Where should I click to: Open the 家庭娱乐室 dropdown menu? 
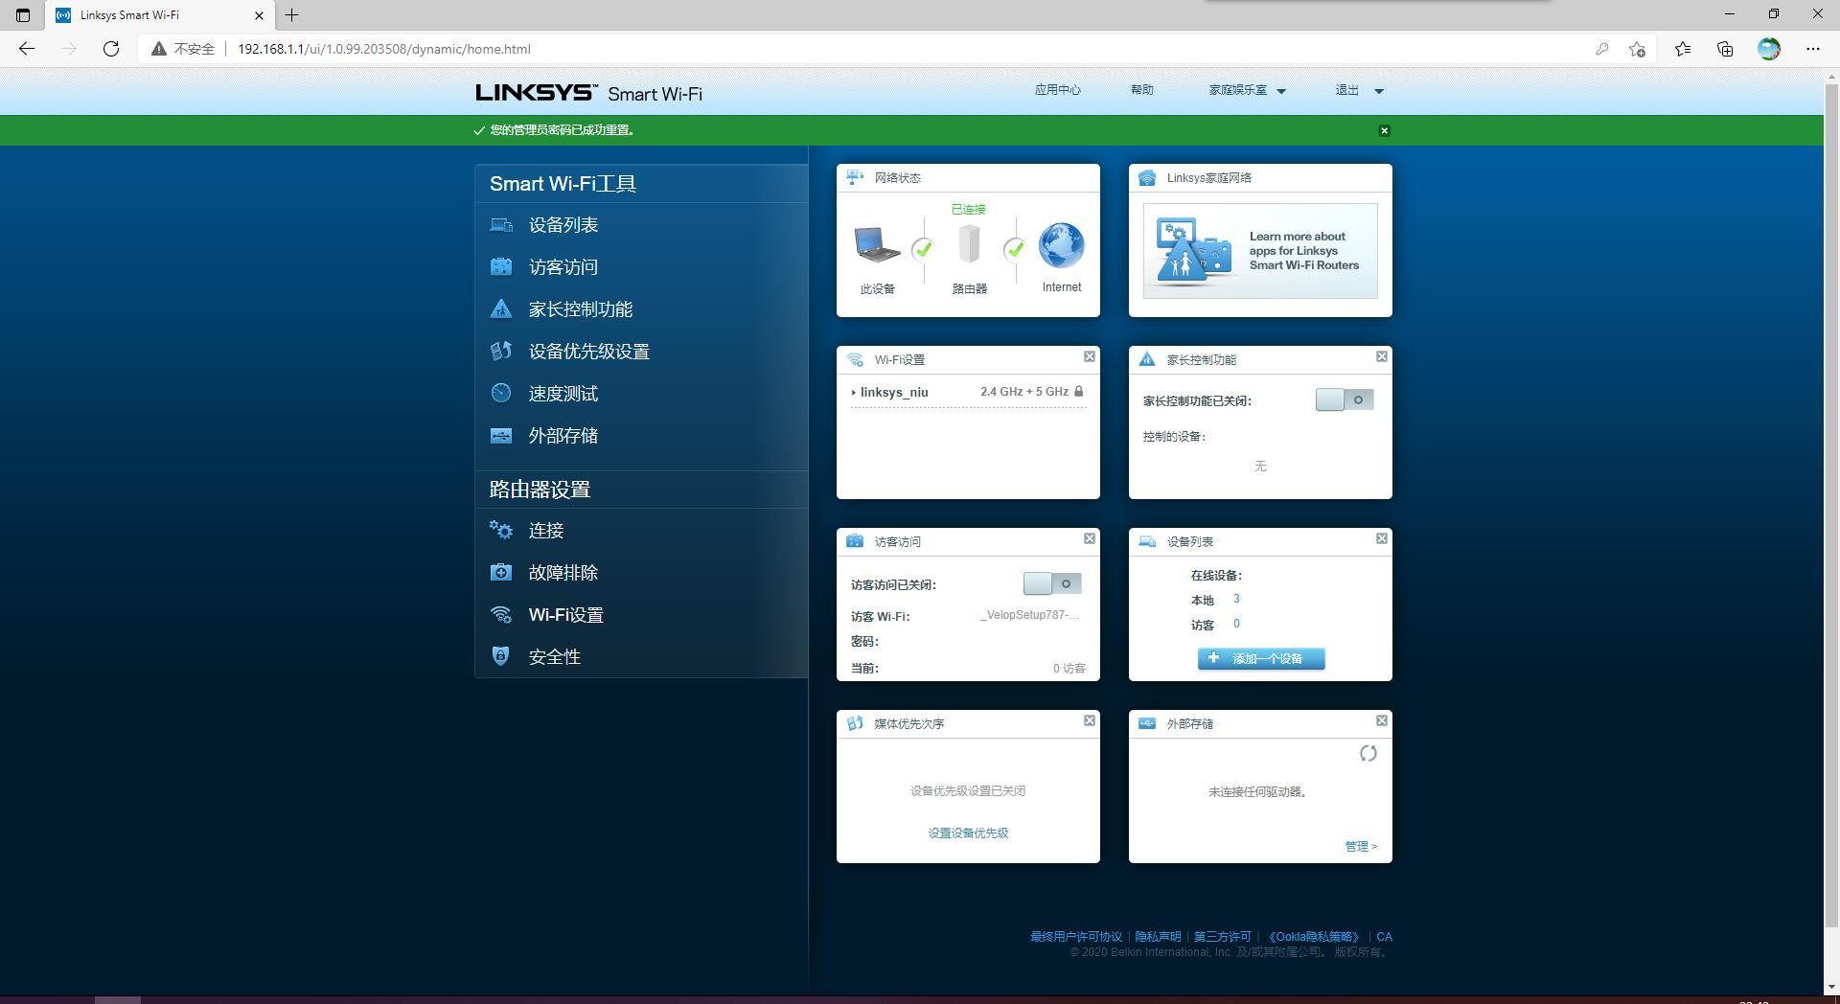click(x=1247, y=90)
